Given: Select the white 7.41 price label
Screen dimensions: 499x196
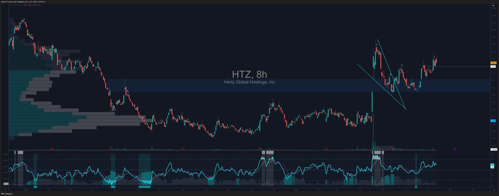Looking at the screenshot, I should tap(493, 67).
